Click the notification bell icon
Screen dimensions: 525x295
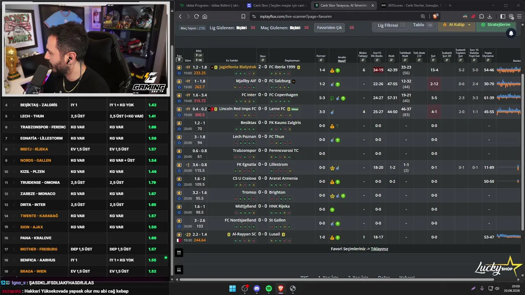(x=511, y=33)
